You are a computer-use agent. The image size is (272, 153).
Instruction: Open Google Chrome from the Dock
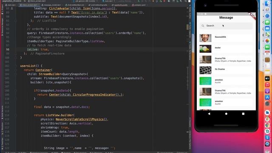267,125
